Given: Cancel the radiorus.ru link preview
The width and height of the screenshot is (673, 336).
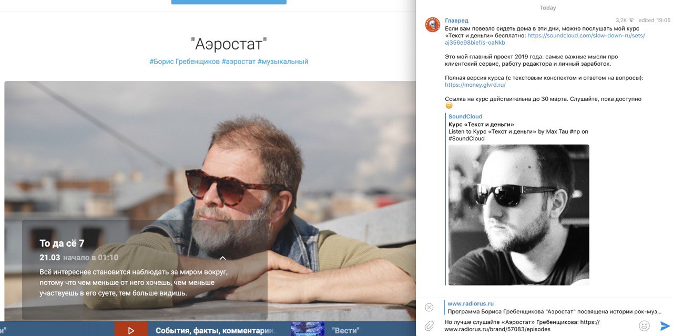Looking at the screenshot, I should click(429, 307).
